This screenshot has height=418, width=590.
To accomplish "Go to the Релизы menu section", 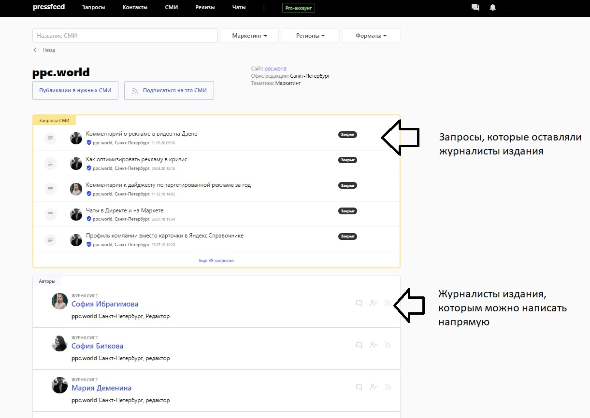I will coord(205,7).
